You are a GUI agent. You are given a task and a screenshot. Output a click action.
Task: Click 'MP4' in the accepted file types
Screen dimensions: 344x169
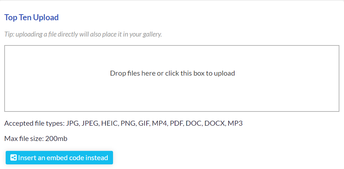(x=159, y=124)
